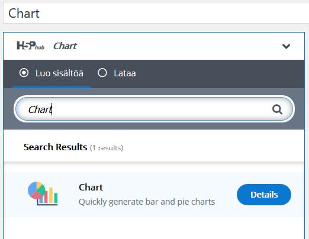Image resolution: width=309 pixels, height=239 pixels.
Task: Select the Chart search result row
Action: 154,194
